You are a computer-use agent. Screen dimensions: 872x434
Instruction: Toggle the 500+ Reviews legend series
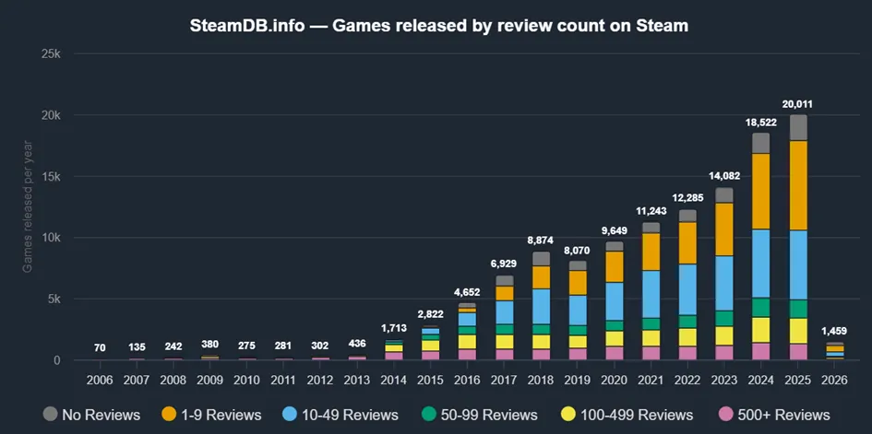(x=773, y=415)
